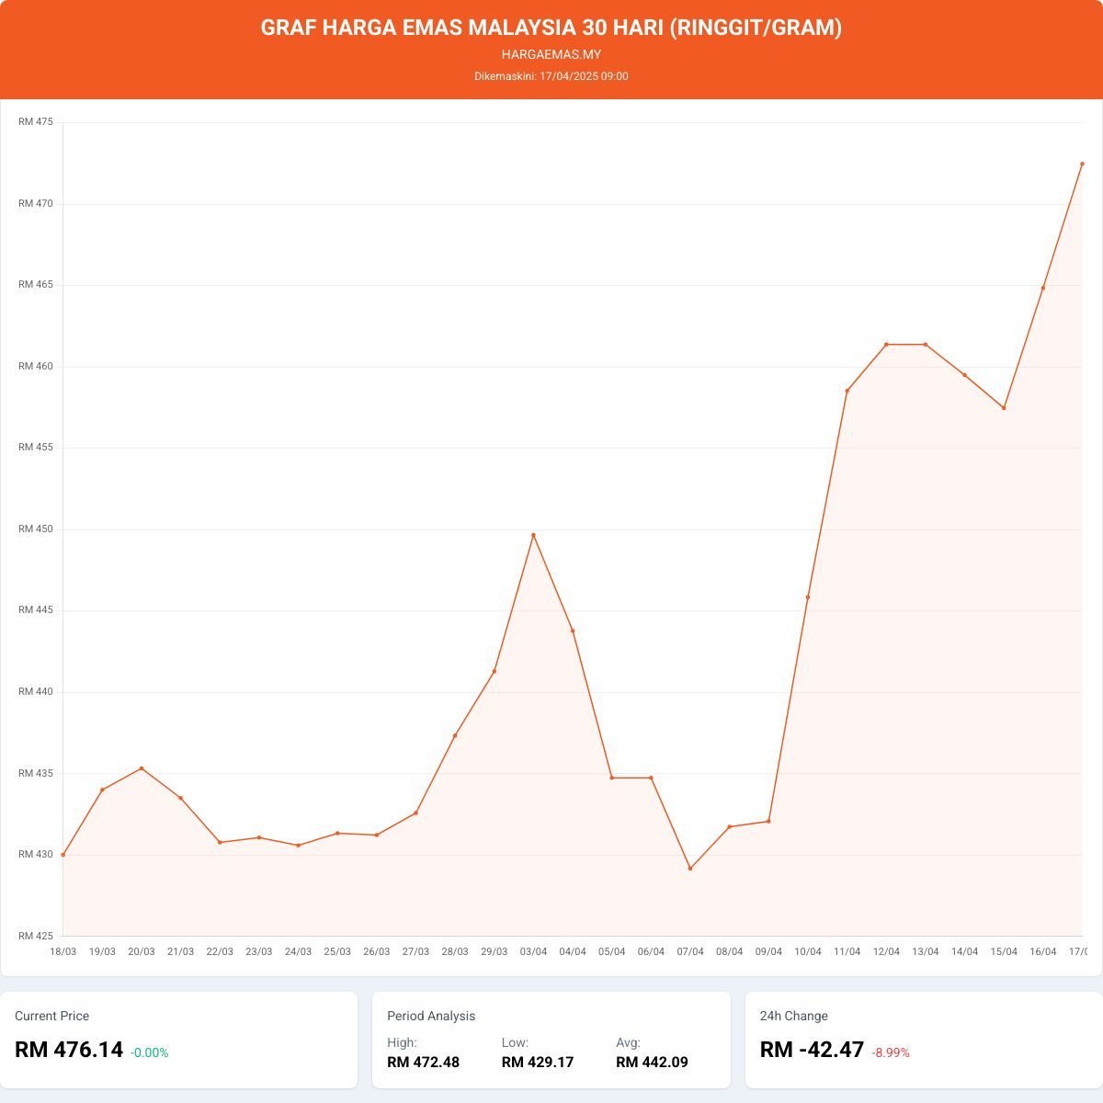Screen dimensions: 1103x1103
Task: Click the Current Price value RM 476.14
Action: [x=69, y=1050]
